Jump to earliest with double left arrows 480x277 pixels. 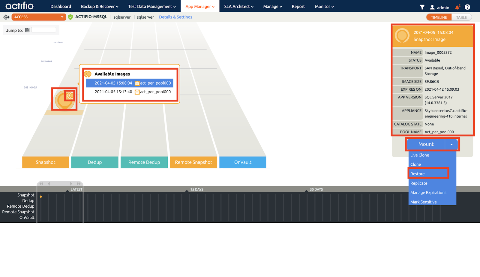[41, 184]
